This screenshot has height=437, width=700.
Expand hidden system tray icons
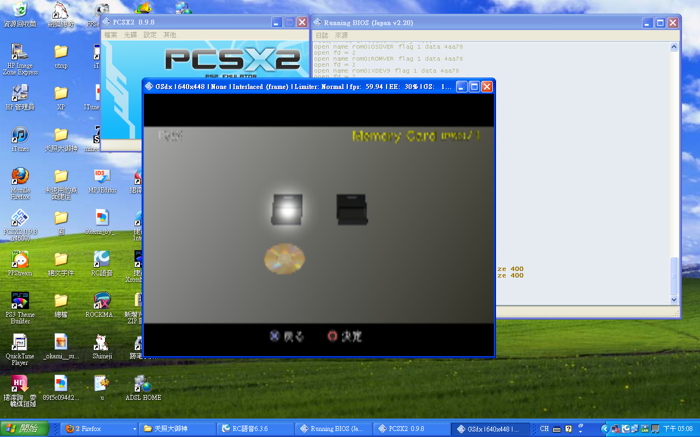click(605, 429)
